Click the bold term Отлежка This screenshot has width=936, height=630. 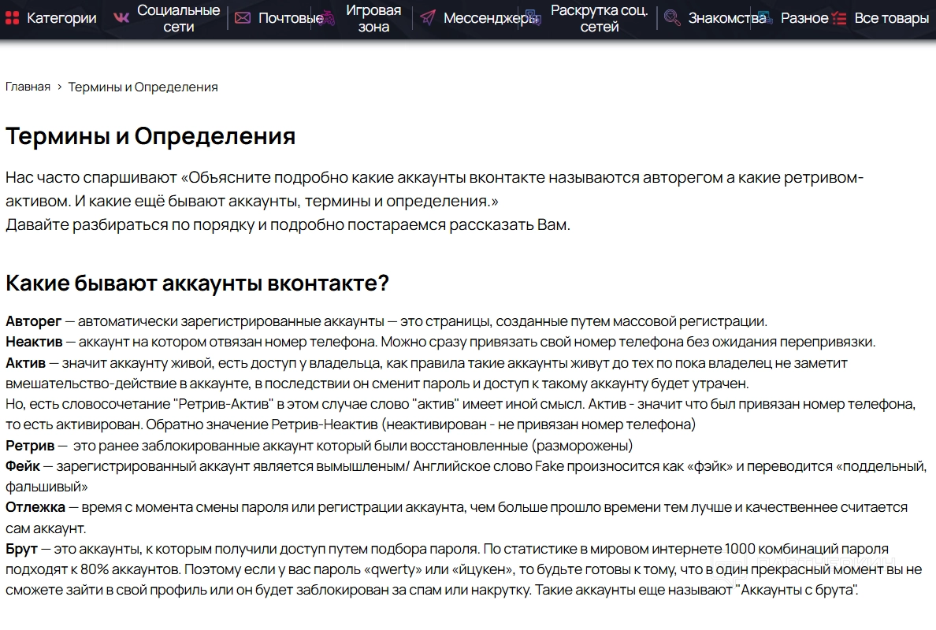35,507
